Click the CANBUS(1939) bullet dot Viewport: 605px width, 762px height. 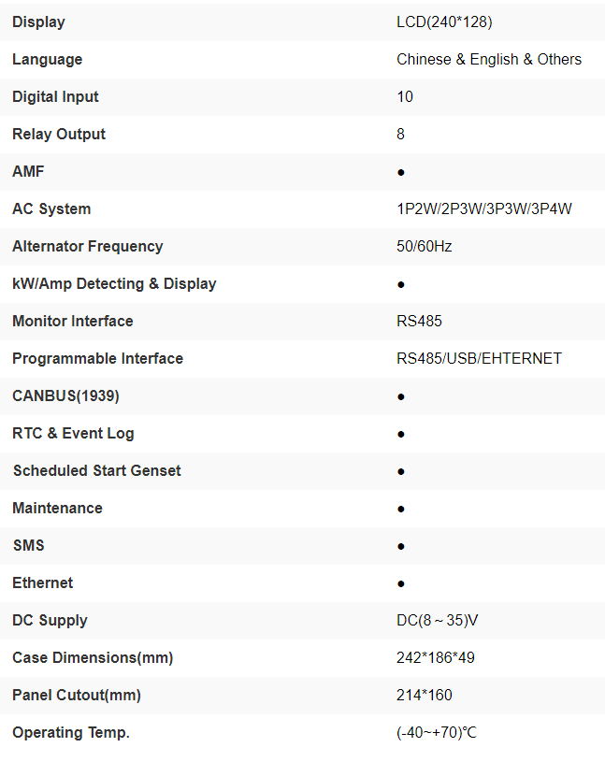coord(401,396)
